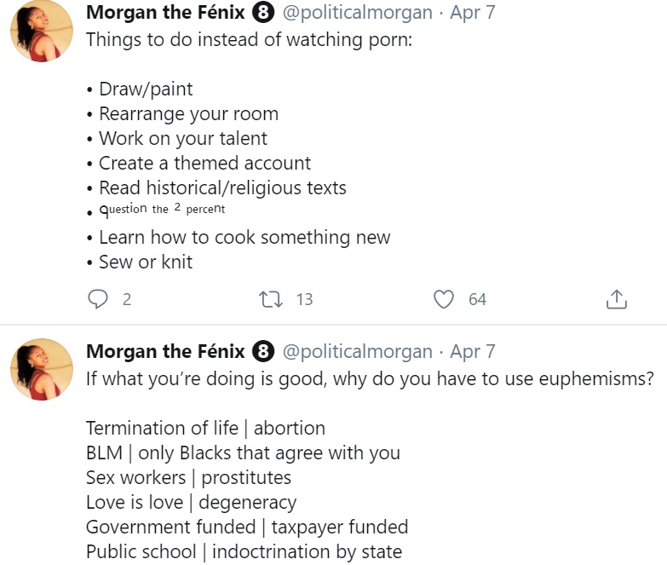Image resolution: width=667 pixels, height=565 pixels.
Task: Open the tweet text starting 'Things to do'
Action: click(x=250, y=39)
